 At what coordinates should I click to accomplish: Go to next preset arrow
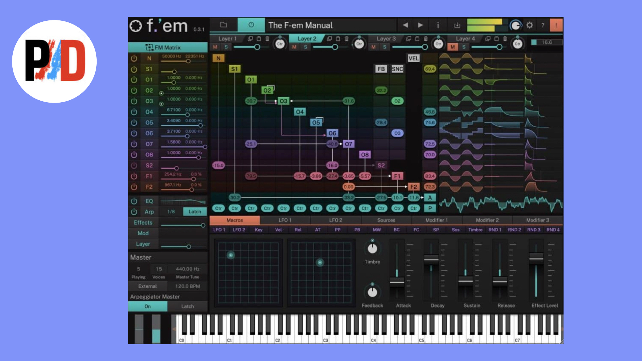[x=421, y=25]
